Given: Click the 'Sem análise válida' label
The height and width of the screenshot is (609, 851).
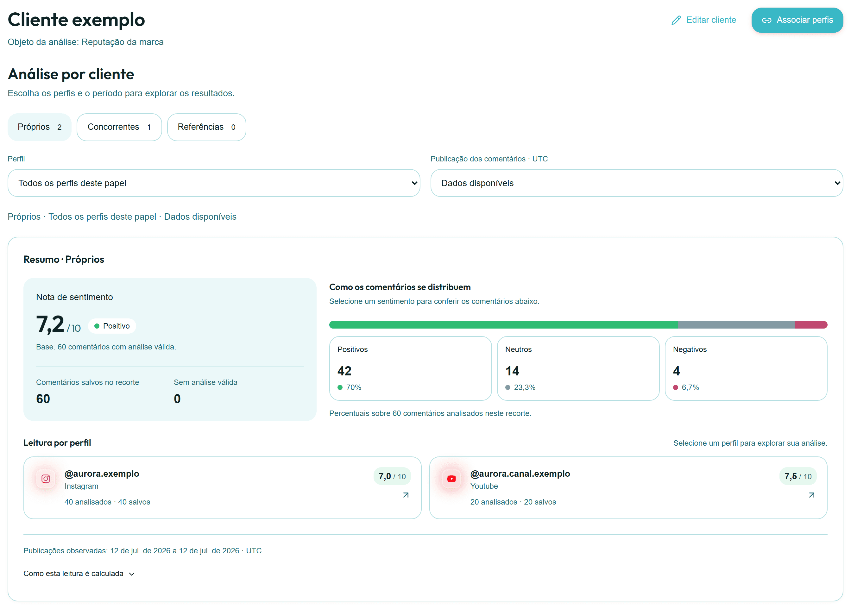Looking at the screenshot, I should click(x=205, y=382).
